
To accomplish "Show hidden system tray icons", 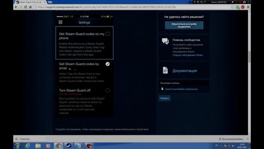I will 221,146.
